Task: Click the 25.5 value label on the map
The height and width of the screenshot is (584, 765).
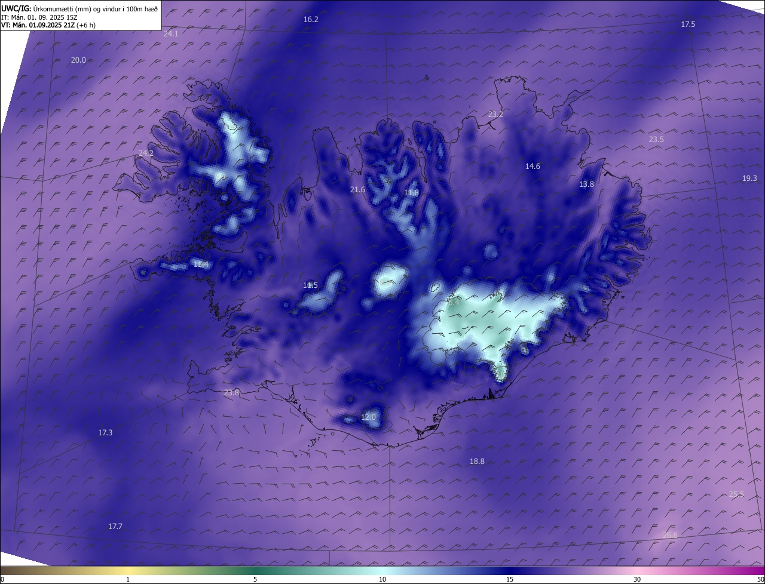Action: point(736,494)
